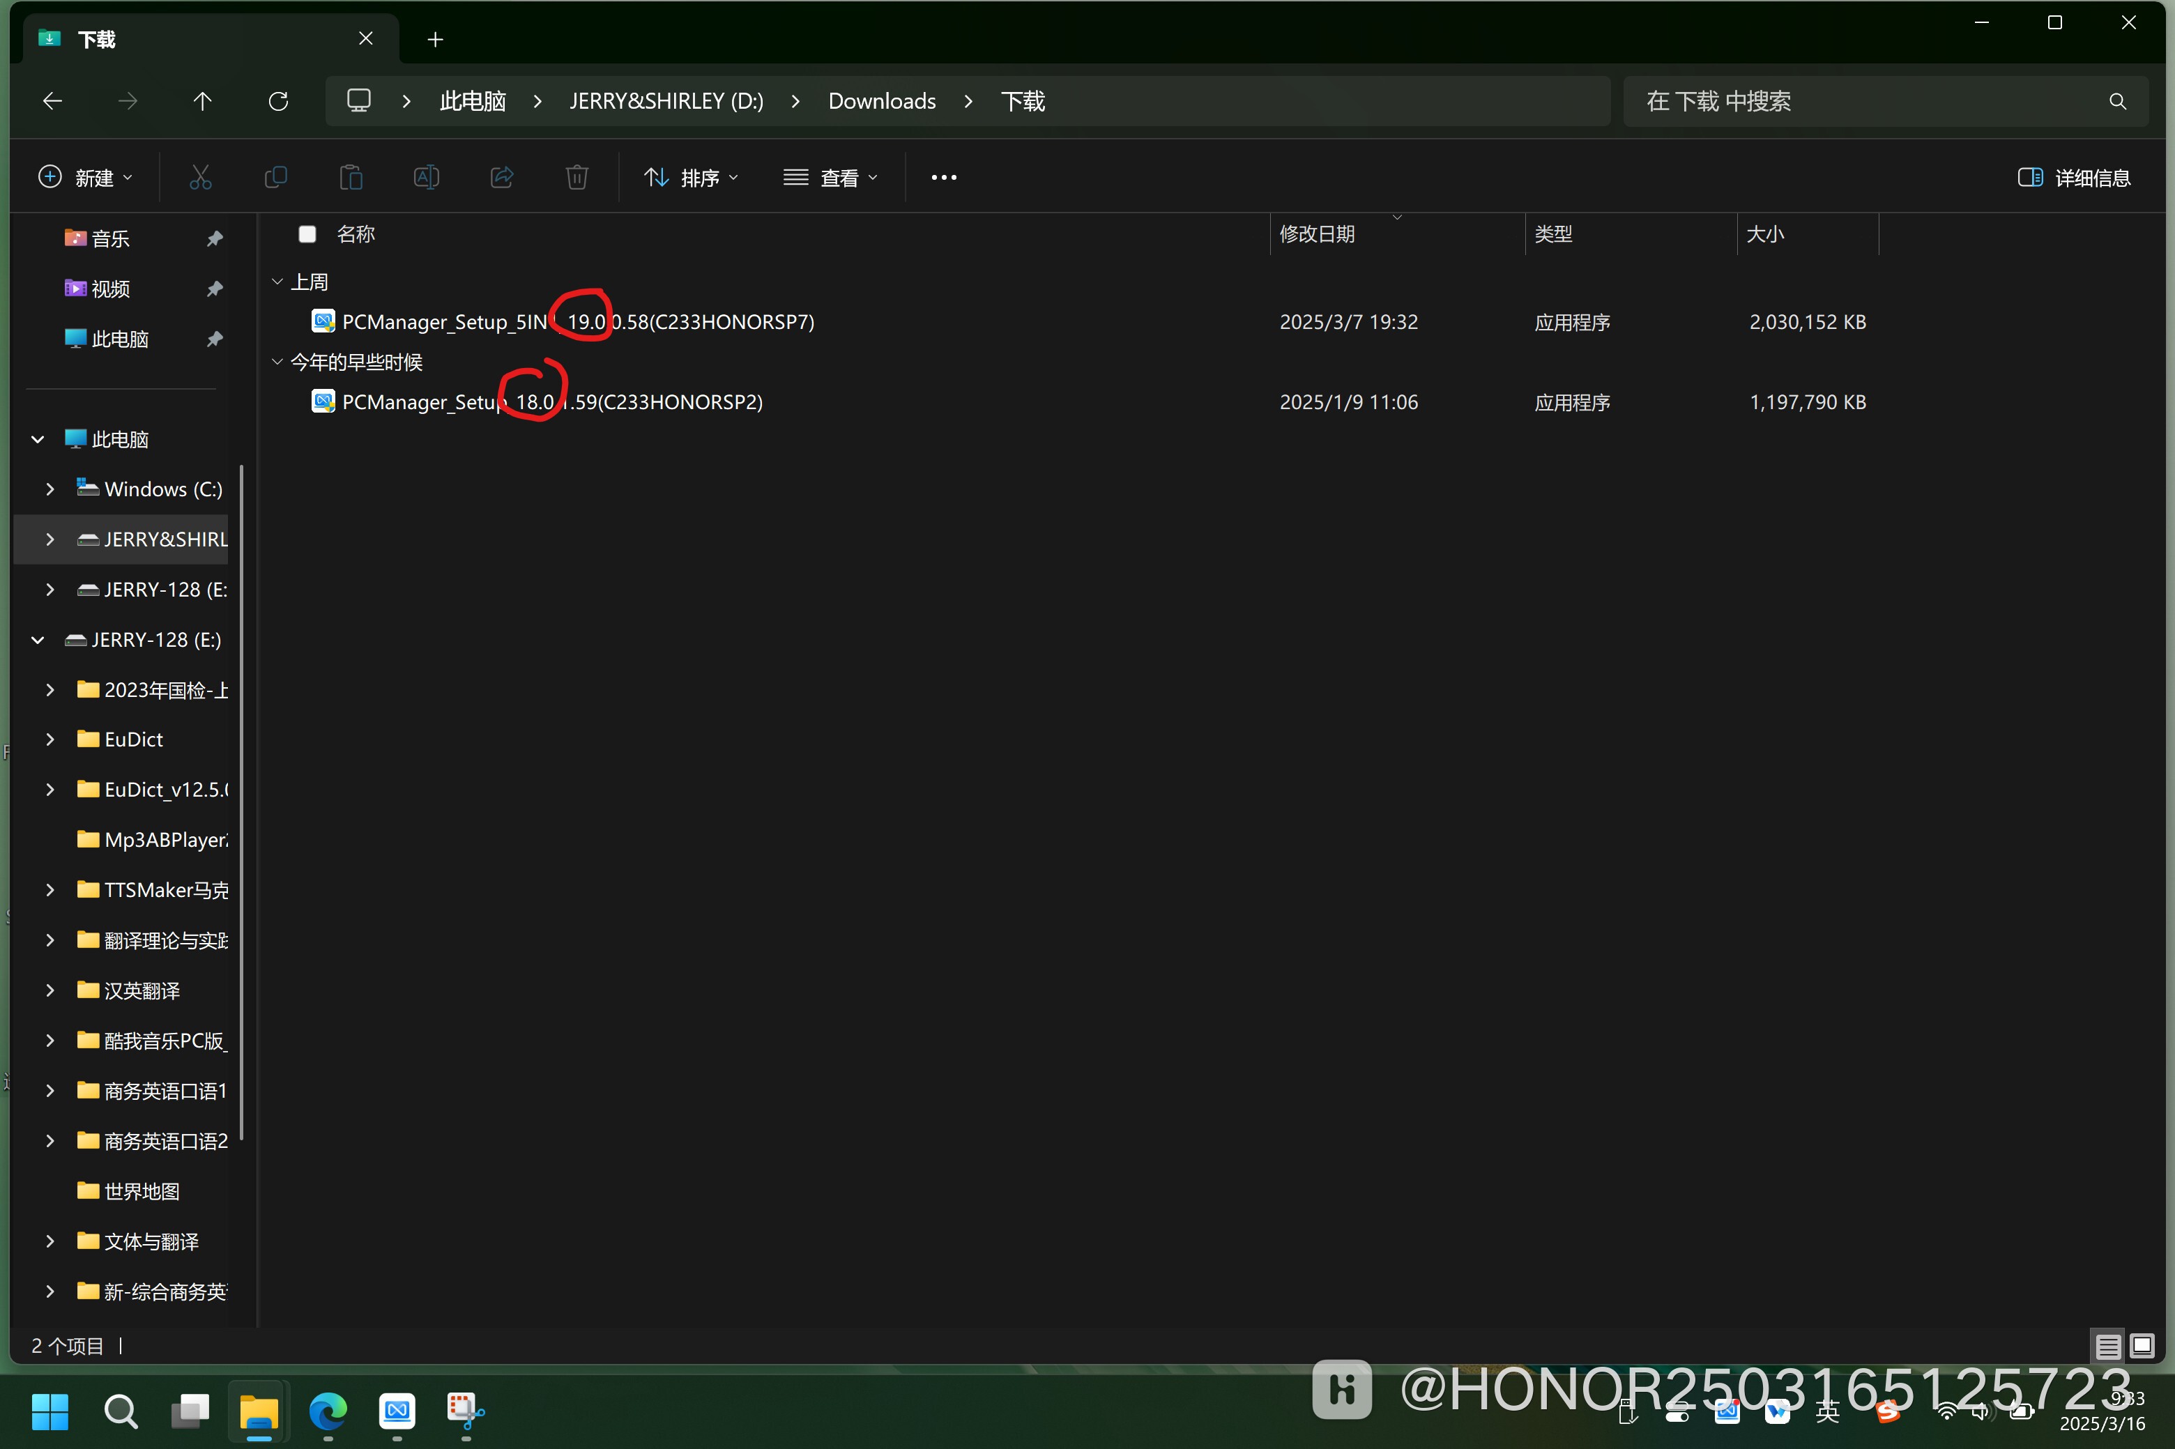2175x1449 pixels.
Task: Select file PCManager_Setup 19.0.0.58(C233HONORSP7)
Action: tap(578, 321)
